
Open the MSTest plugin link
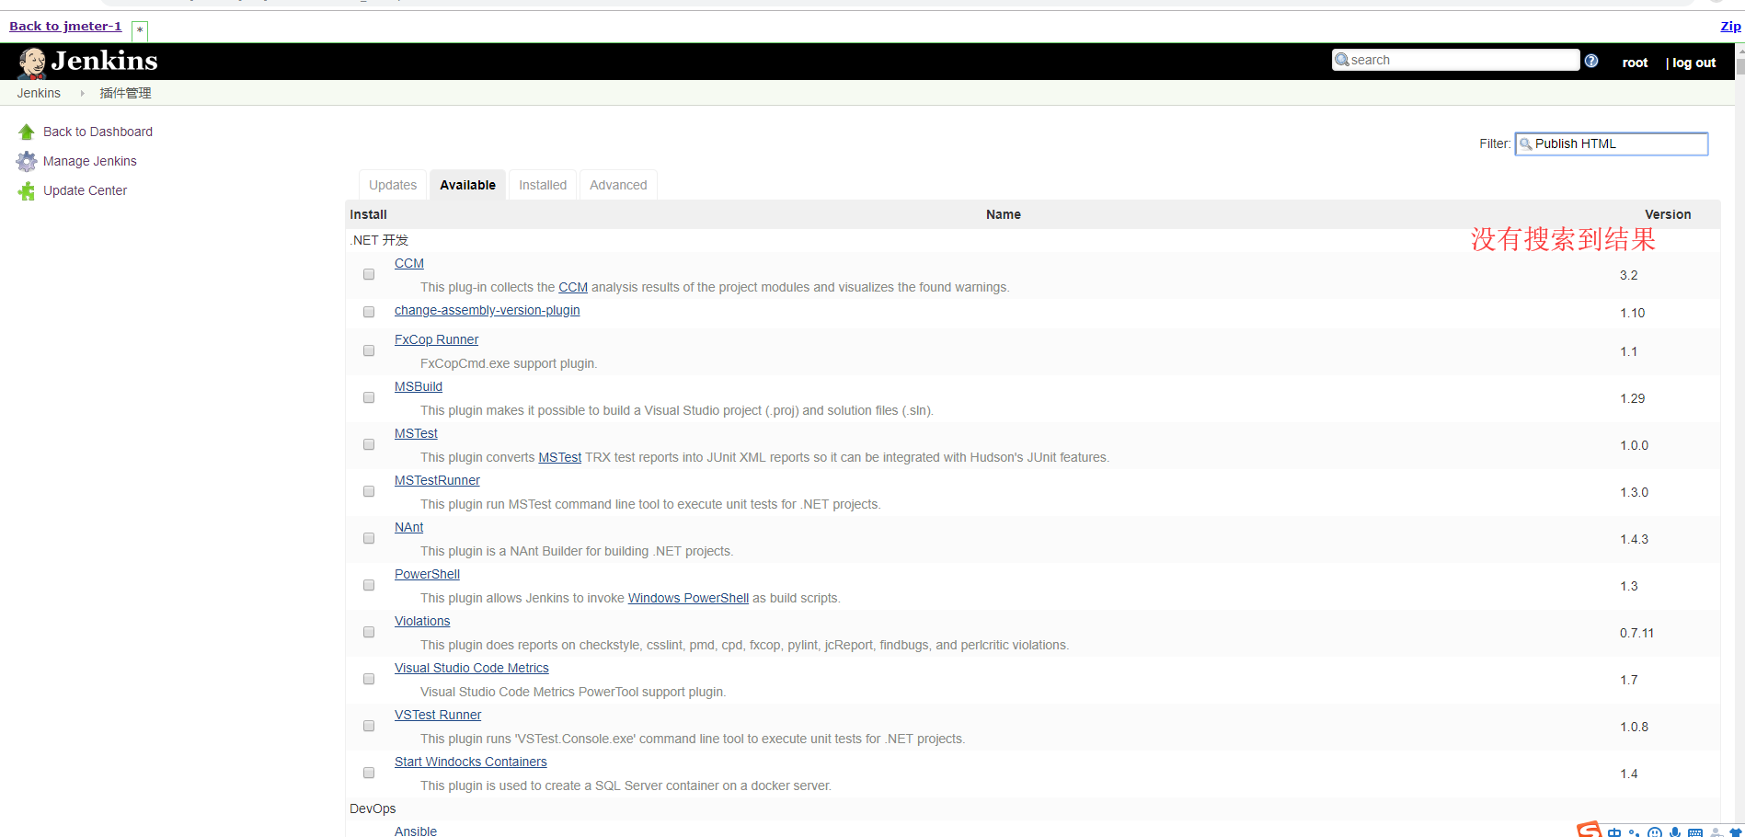click(415, 433)
